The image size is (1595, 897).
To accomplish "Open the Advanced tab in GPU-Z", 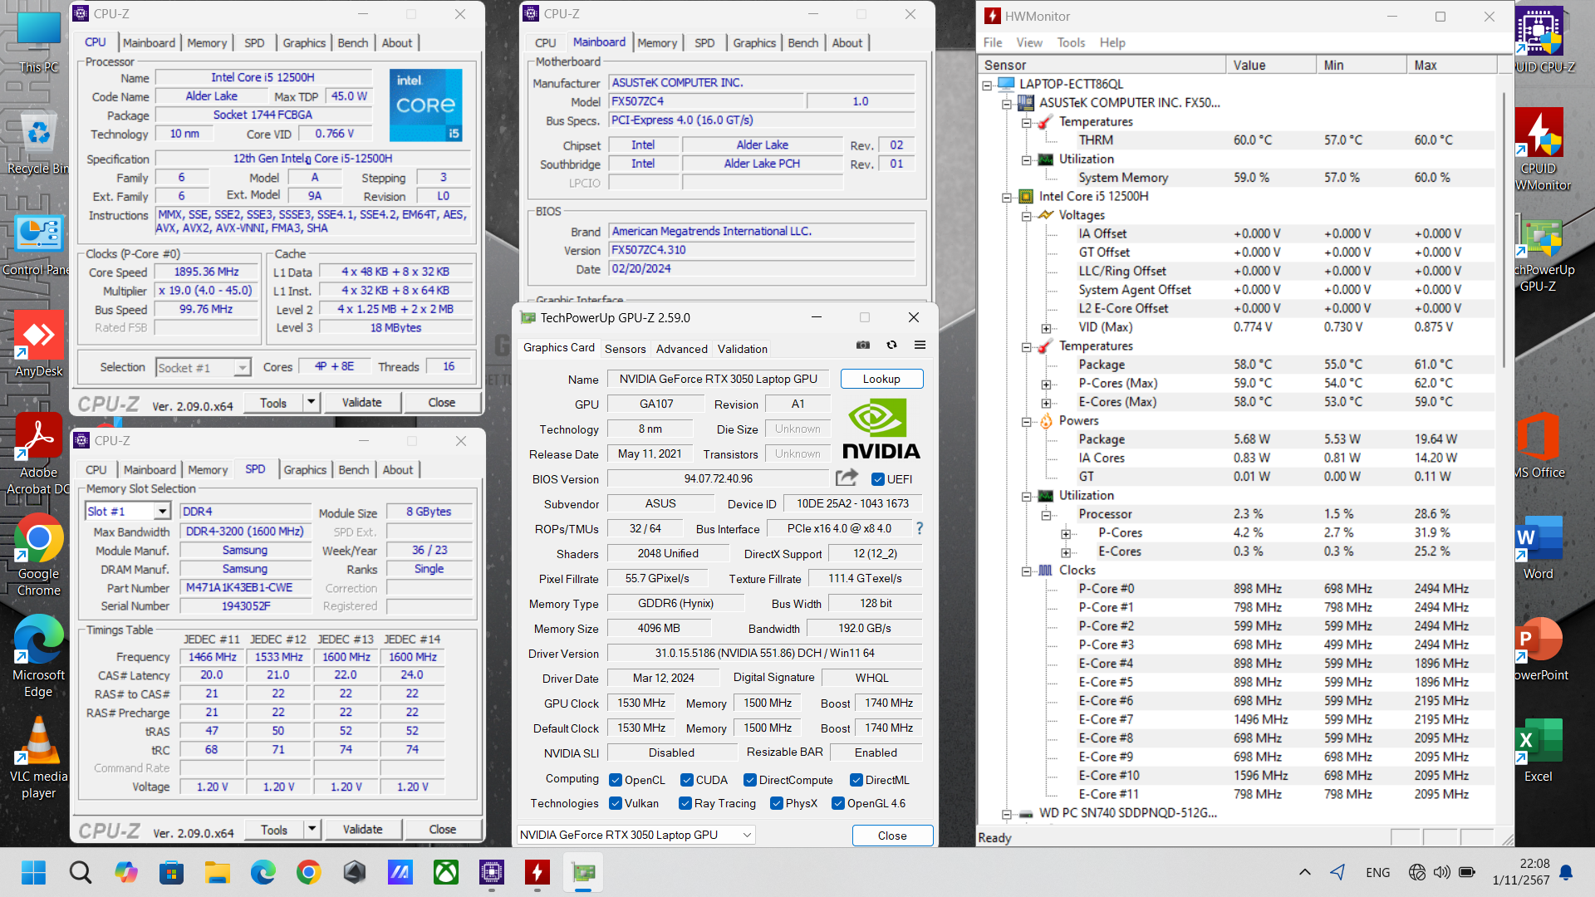I will tap(681, 349).
